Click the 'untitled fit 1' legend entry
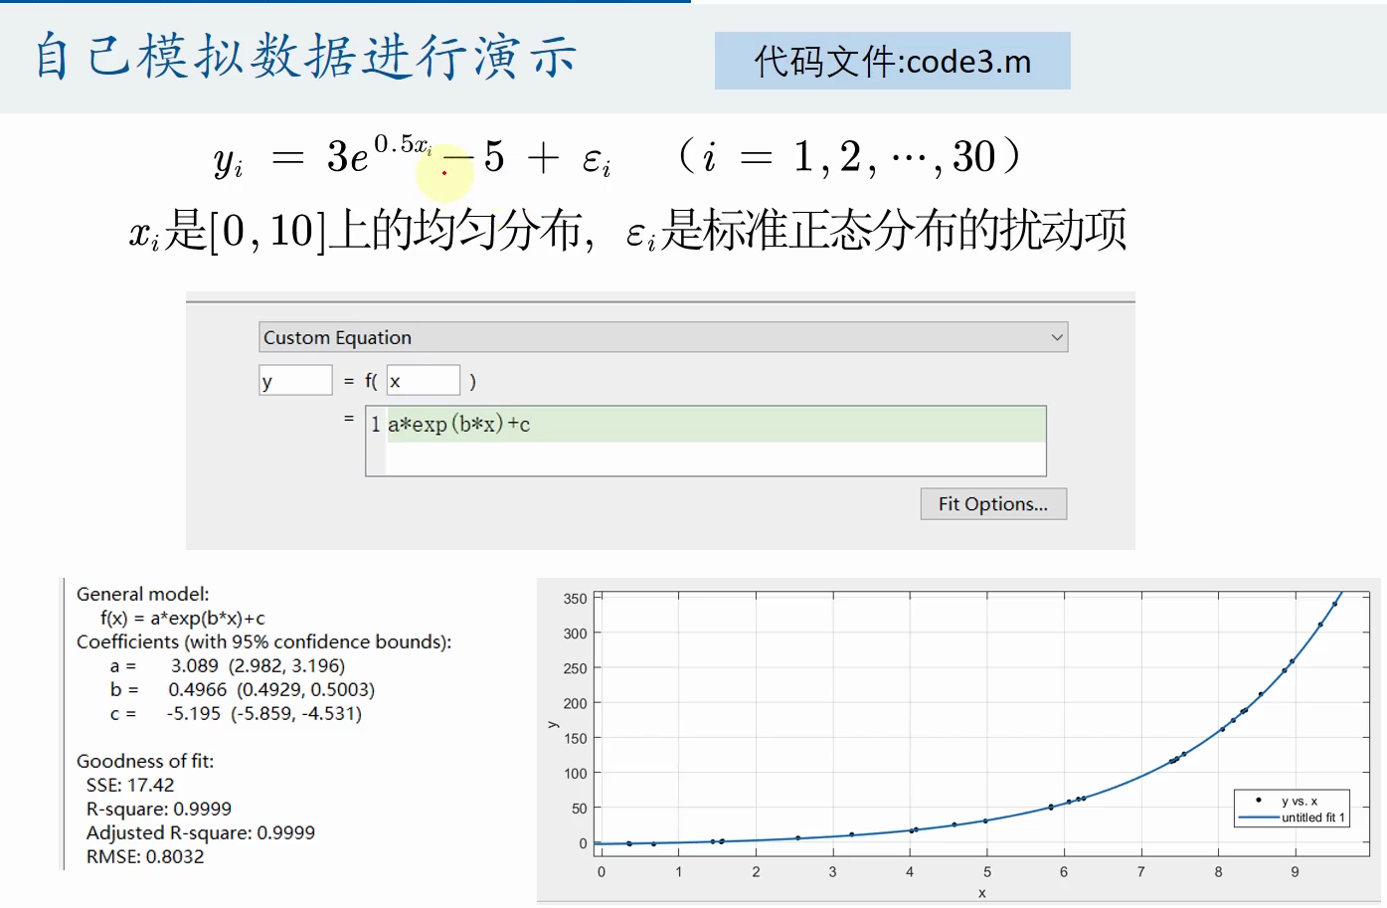Viewport: 1387px width, 908px height. pos(1312,817)
